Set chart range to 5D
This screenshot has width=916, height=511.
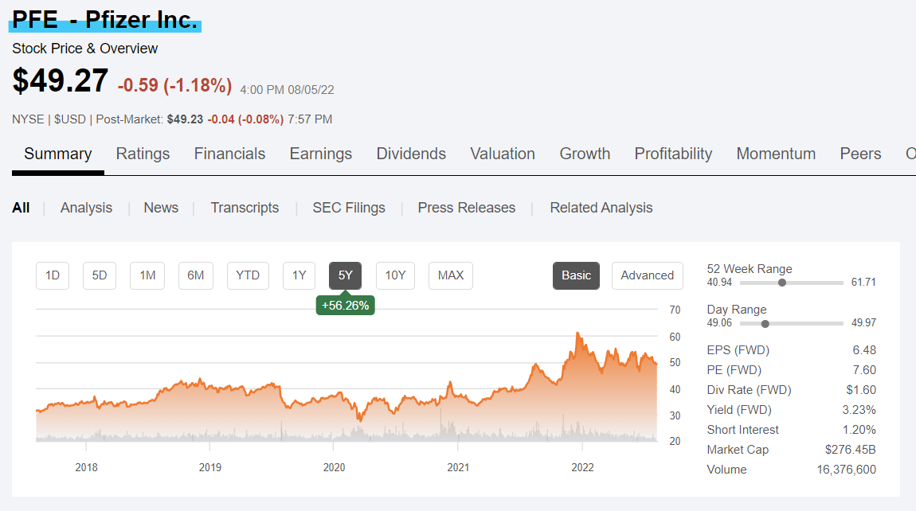pos(100,275)
